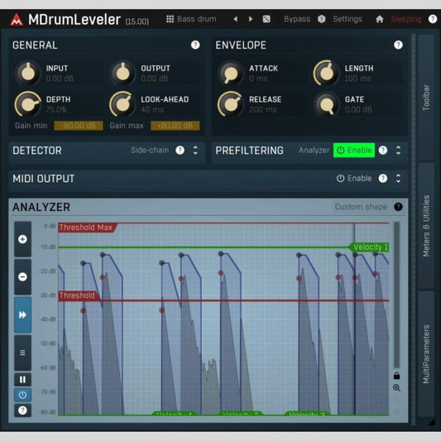Click the Gain max value field

(175, 126)
